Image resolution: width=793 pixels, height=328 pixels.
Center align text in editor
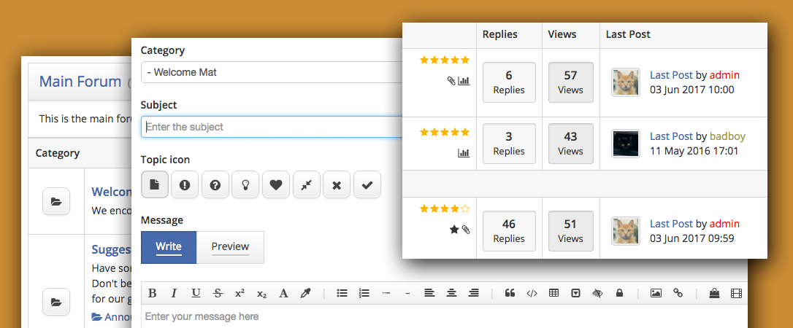click(x=451, y=293)
